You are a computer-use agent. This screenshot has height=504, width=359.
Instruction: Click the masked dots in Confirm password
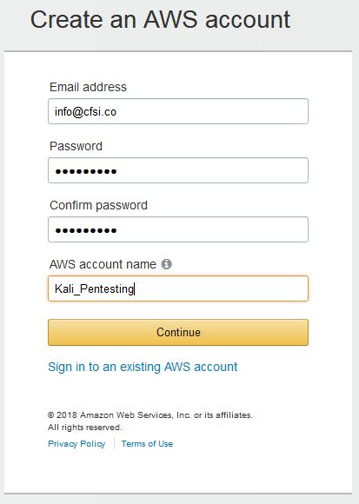(86, 230)
